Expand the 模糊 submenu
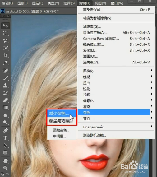The height and width of the screenshot is (177, 157). (x=116, y=77)
